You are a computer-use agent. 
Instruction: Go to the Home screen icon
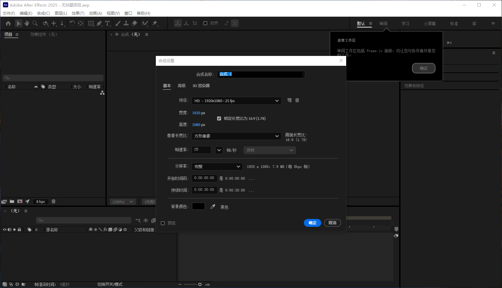(x=8, y=23)
